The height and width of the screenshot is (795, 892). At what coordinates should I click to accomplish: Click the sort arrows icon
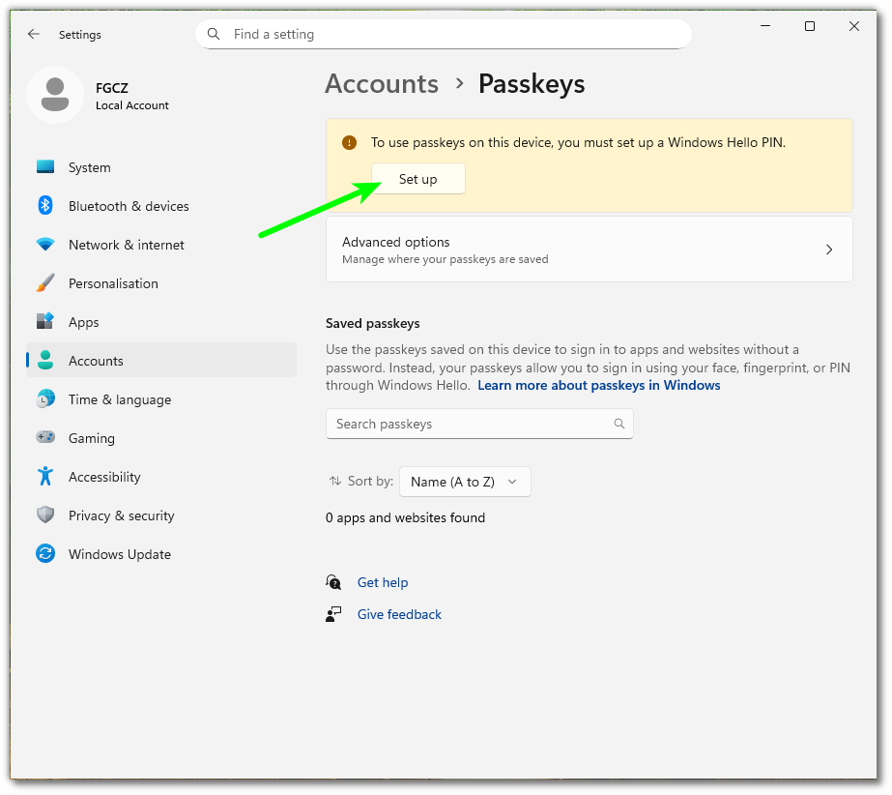pos(335,482)
